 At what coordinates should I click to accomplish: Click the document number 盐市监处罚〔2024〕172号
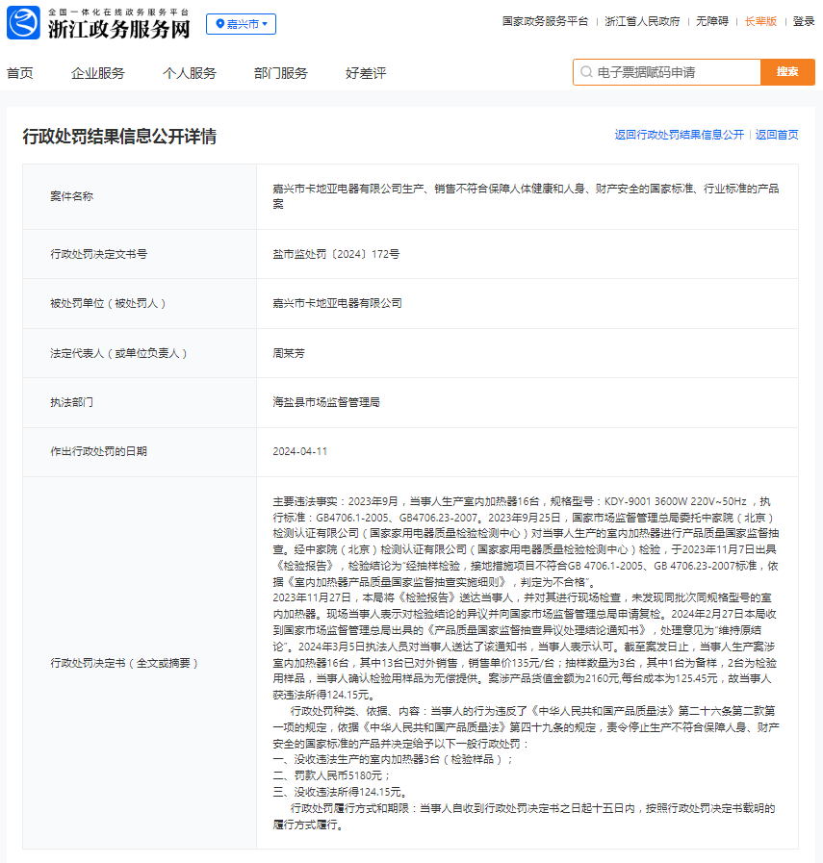click(x=336, y=254)
